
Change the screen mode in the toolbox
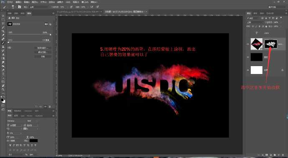3,109
